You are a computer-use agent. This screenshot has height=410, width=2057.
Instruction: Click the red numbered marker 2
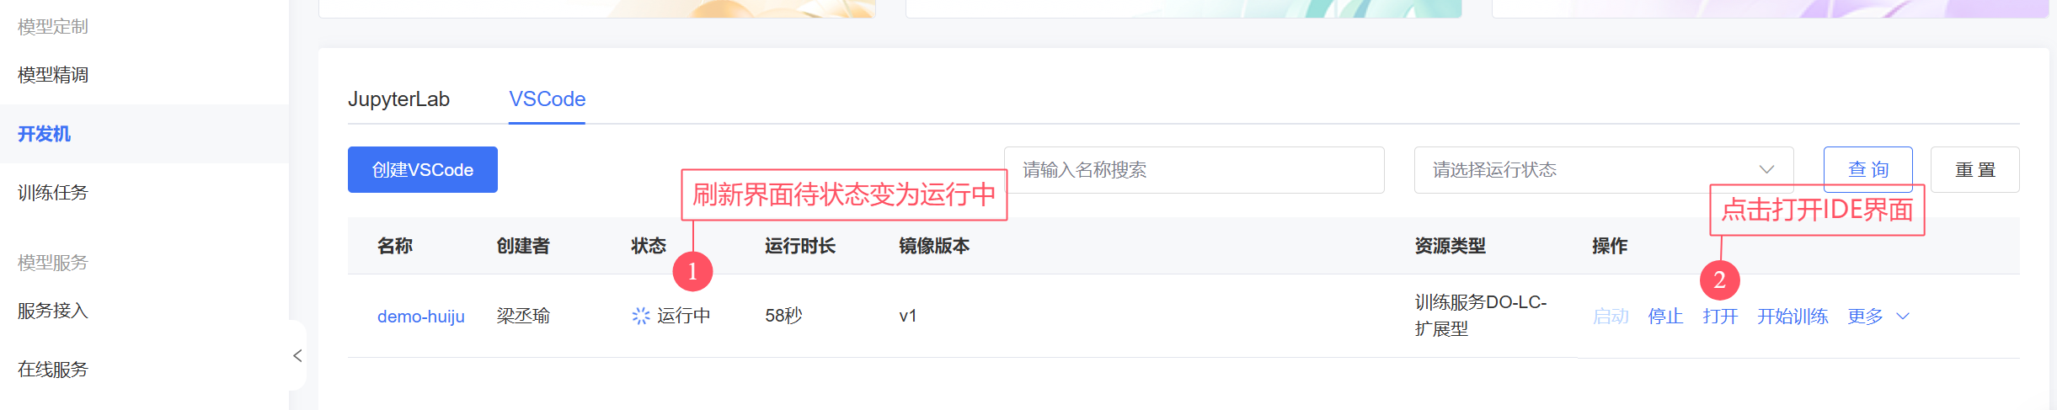point(1720,280)
